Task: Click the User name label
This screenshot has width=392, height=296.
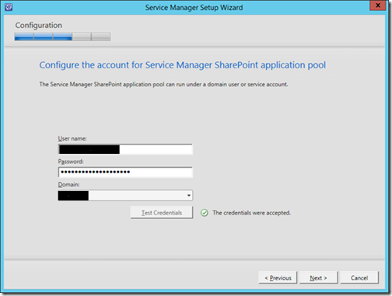Action: coord(72,138)
